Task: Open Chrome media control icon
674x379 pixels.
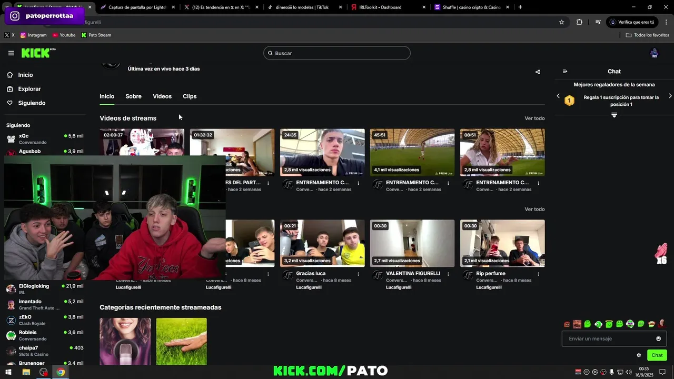Action: click(598, 22)
